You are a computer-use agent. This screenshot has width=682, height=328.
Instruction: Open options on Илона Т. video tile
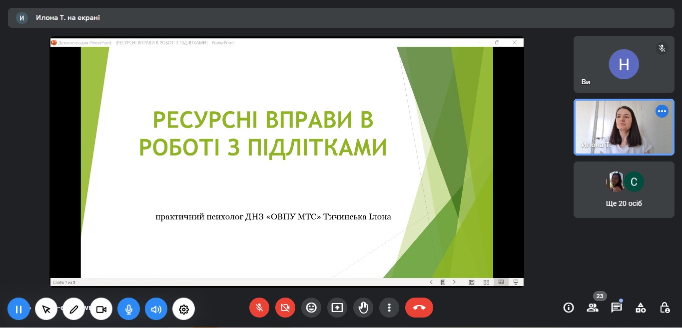pyautogui.click(x=662, y=111)
